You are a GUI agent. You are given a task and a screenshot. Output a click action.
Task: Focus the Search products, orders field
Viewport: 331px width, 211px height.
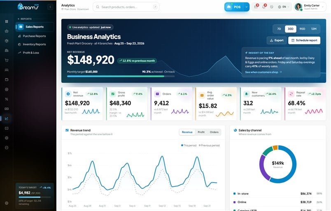126,7
